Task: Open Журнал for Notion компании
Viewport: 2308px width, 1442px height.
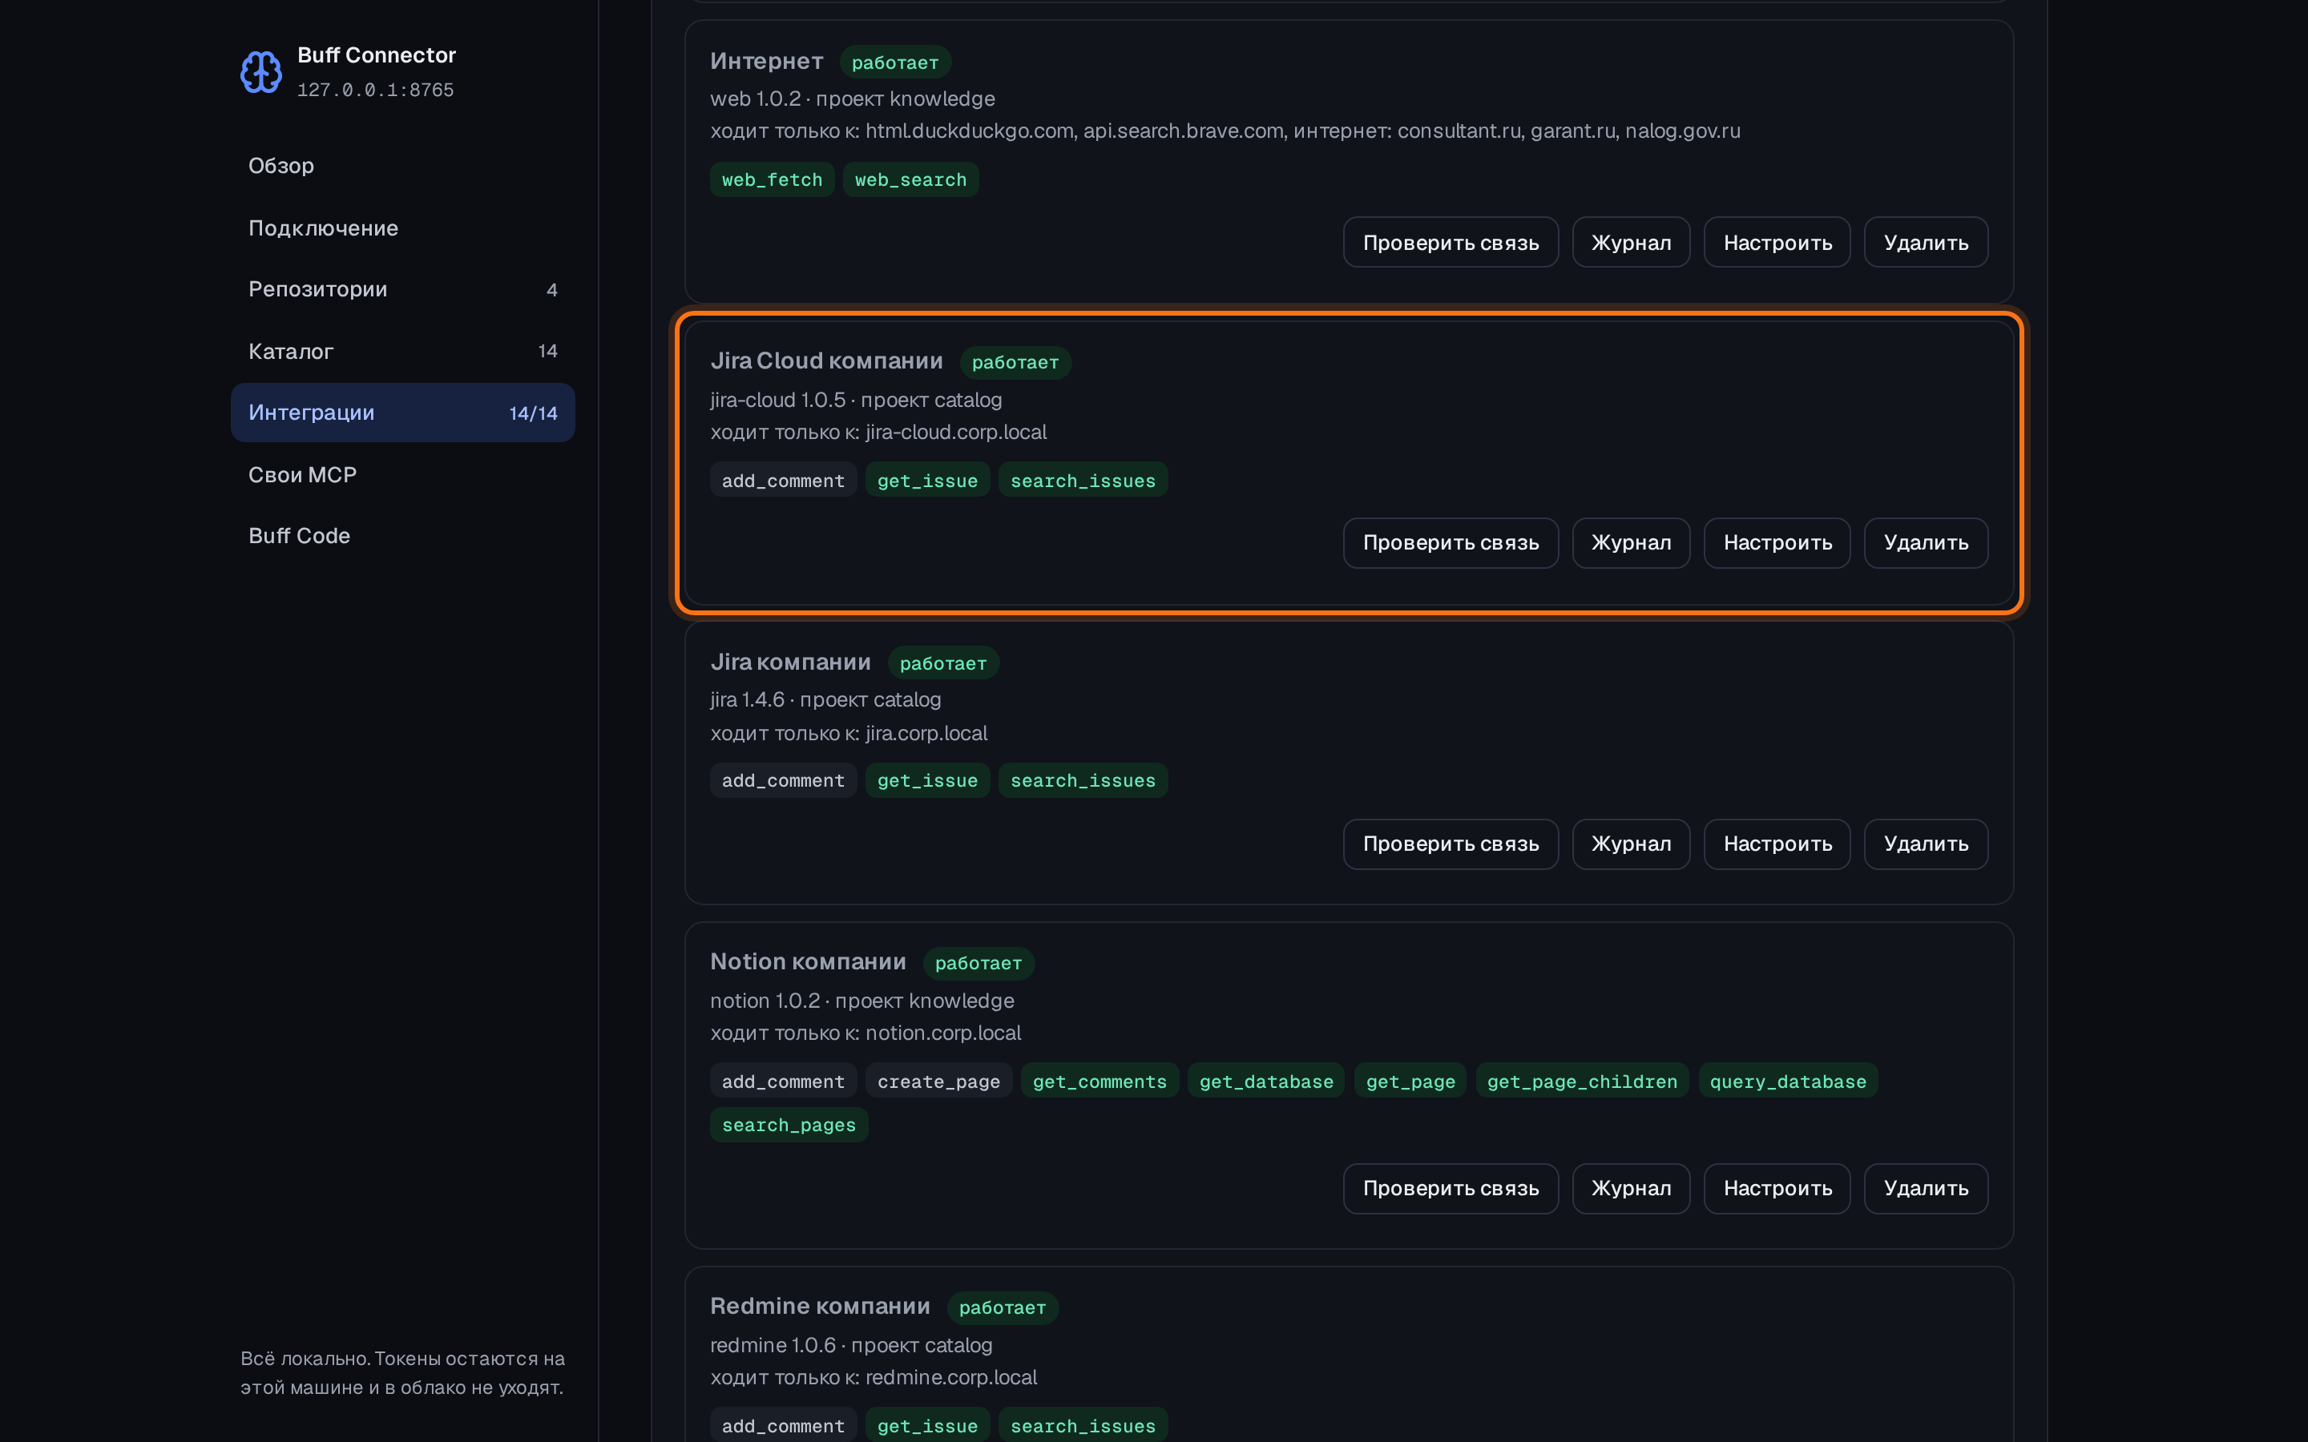Action: point(1631,1188)
